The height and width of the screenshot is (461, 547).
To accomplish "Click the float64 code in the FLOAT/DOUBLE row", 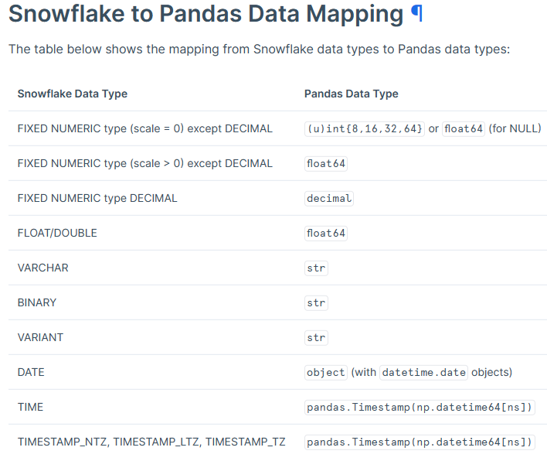I will click(x=326, y=233).
